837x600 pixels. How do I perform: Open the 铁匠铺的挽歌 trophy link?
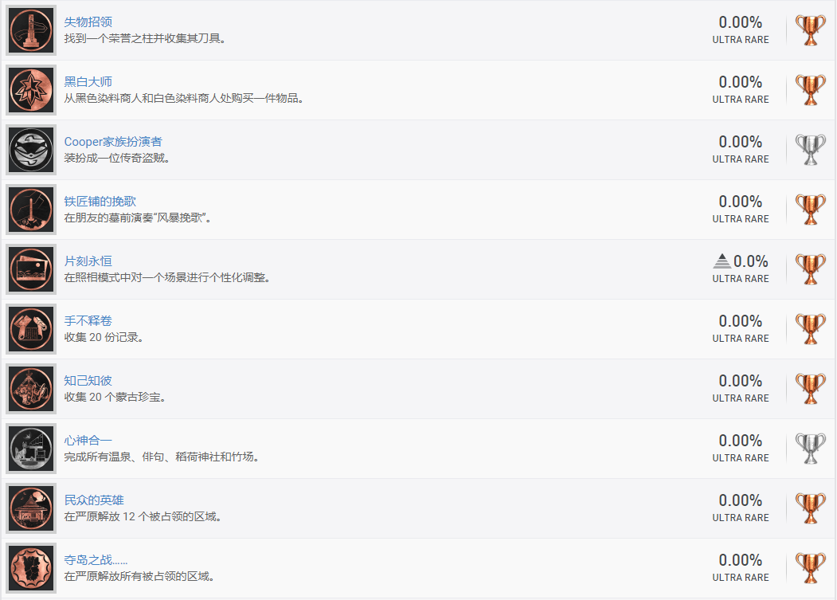(x=100, y=201)
